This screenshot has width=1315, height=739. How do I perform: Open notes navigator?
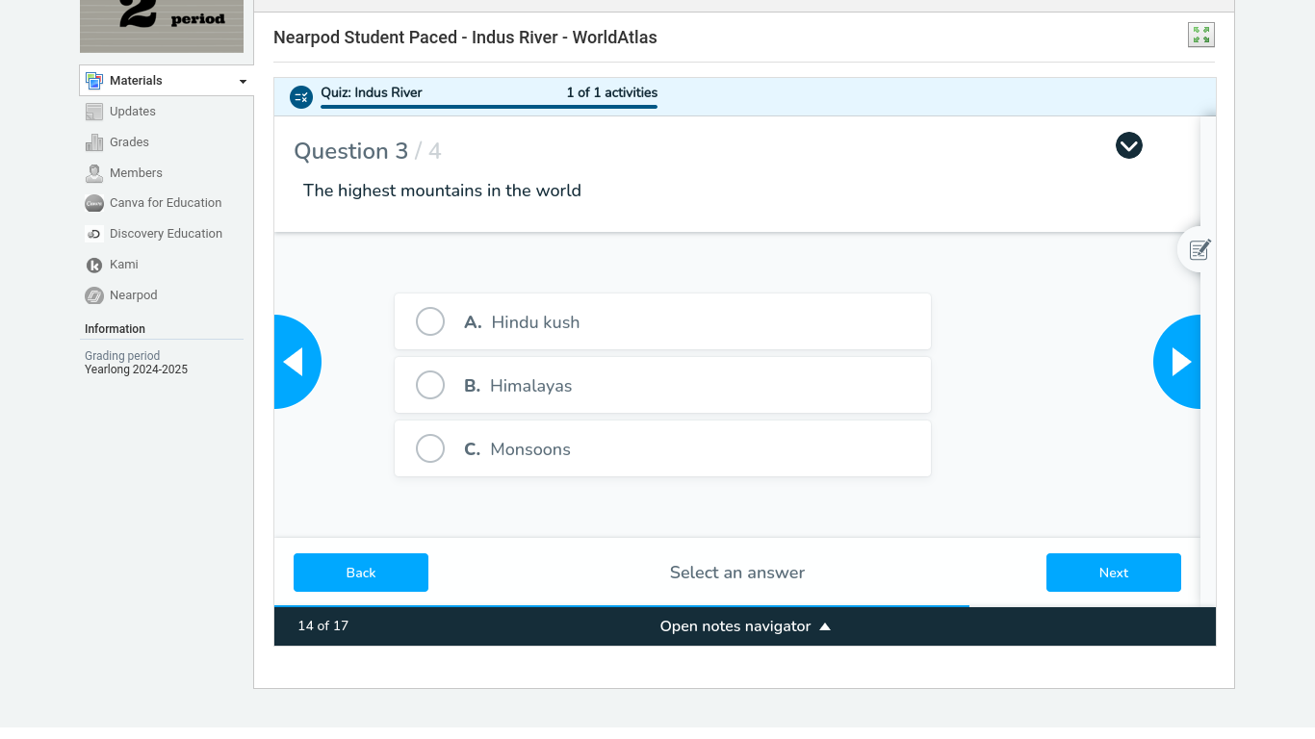(744, 625)
